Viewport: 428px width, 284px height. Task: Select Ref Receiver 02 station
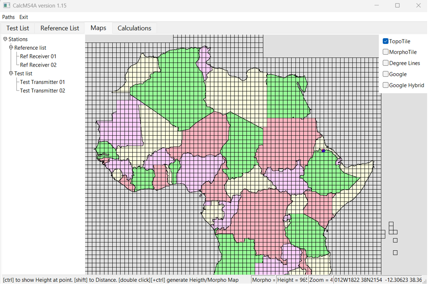click(37, 64)
